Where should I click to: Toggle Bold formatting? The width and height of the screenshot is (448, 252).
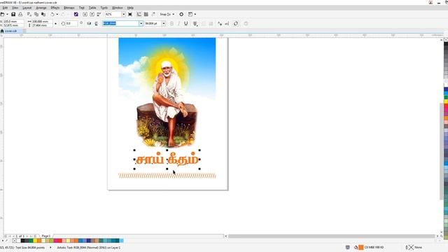tap(171, 24)
